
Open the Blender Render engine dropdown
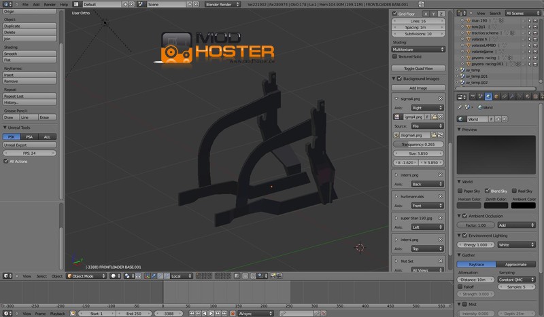coord(222,5)
